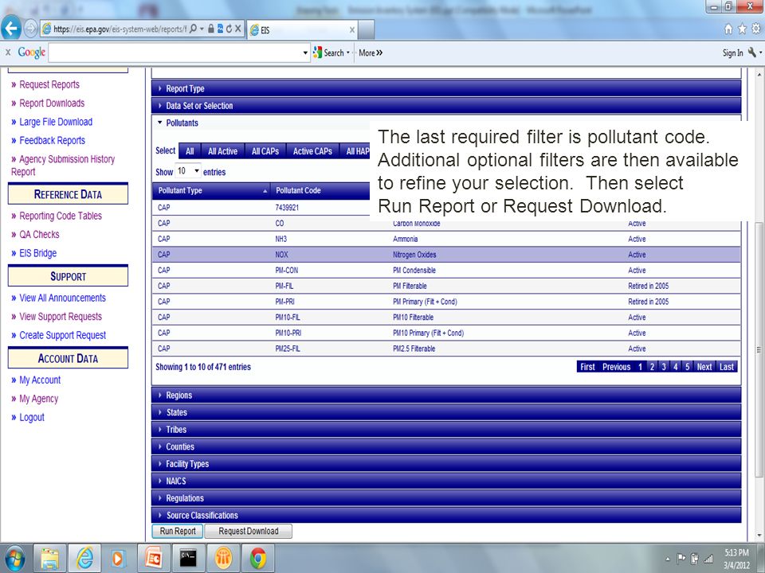Stop loading with the address bar X icon
Image resolution: width=765 pixels, height=573 pixels.
click(x=238, y=29)
